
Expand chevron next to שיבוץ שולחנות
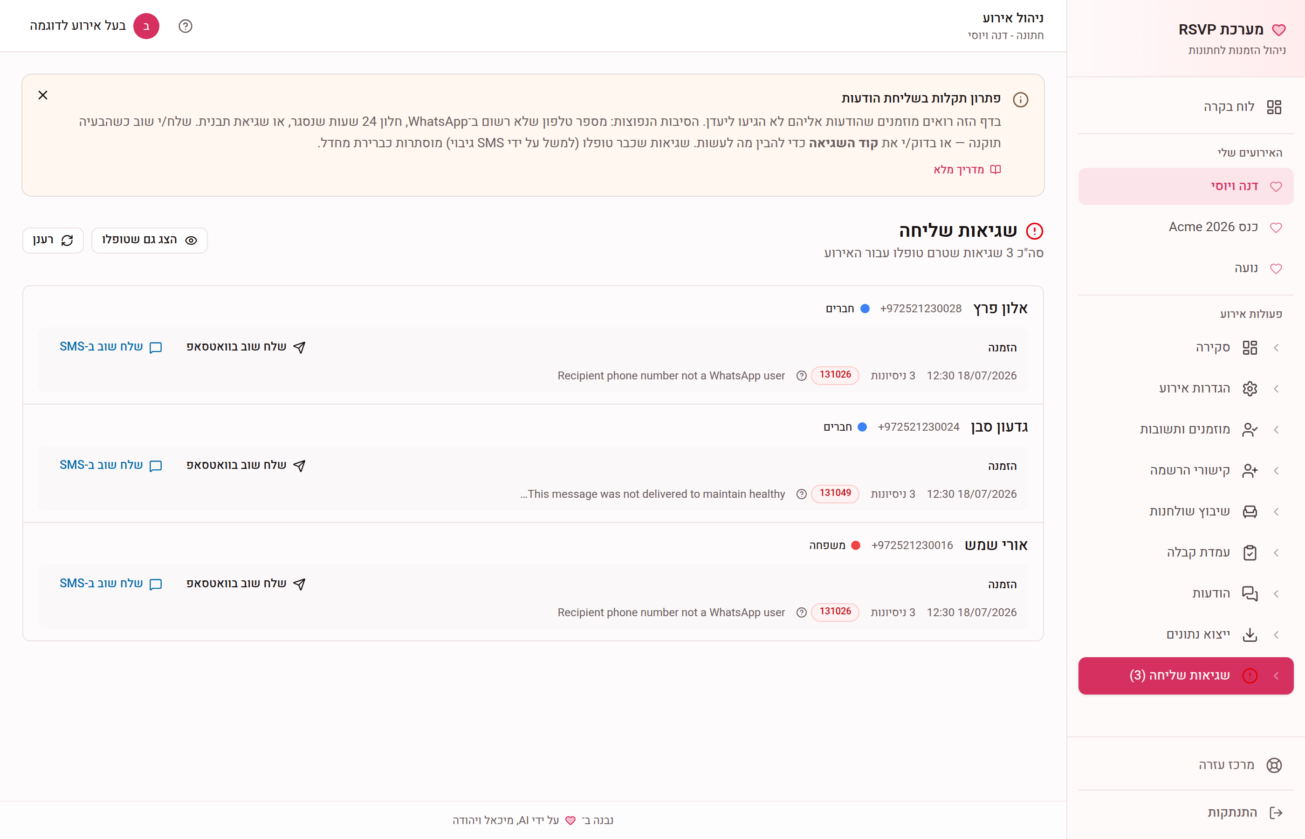tap(1276, 512)
